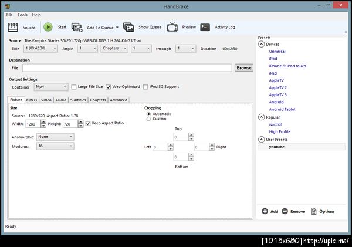Open the Angle dropdown
Screen dimensions: 352x247
87,49
